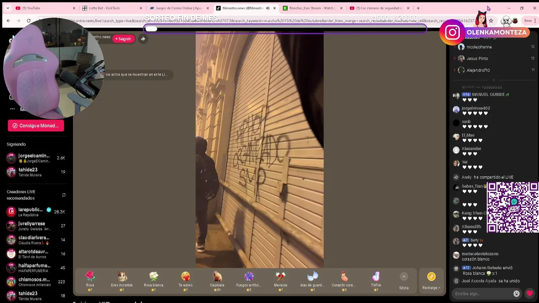Viewport: 539px width, 303px height.
Task: Tap the red heart like button
Action: point(529,294)
